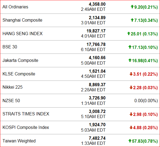
Task: Open the Taiwan Weighted index
Action: coord(19,141)
